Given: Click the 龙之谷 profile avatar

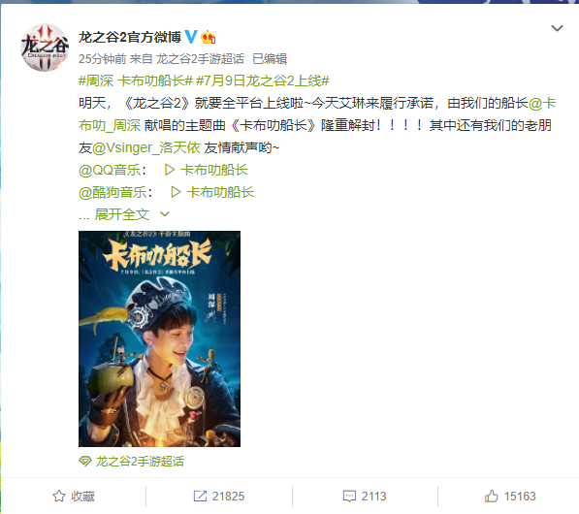Looking at the screenshot, I should [45, 48].
